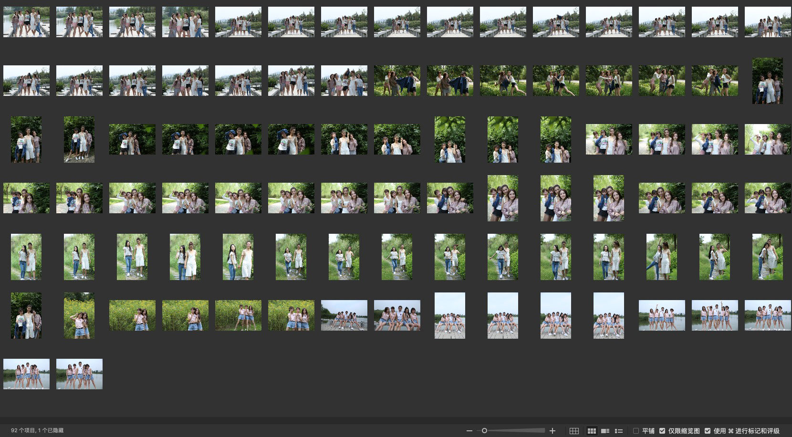Switch to details view layout
This screenshot has height=437, width=792.
point(605,431)
